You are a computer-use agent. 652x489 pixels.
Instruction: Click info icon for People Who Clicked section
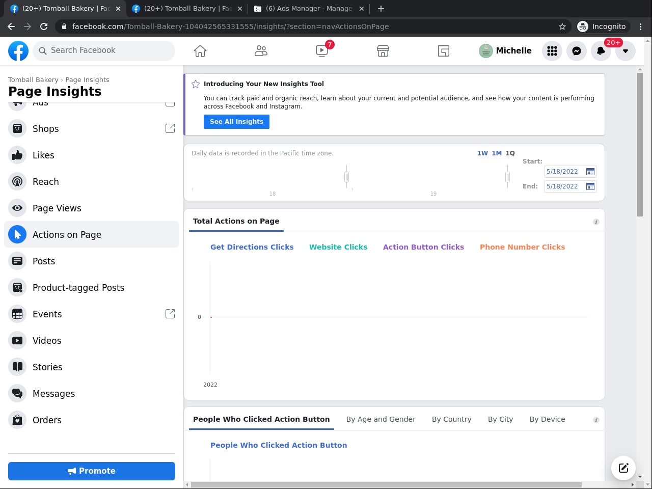click(596, 420)
